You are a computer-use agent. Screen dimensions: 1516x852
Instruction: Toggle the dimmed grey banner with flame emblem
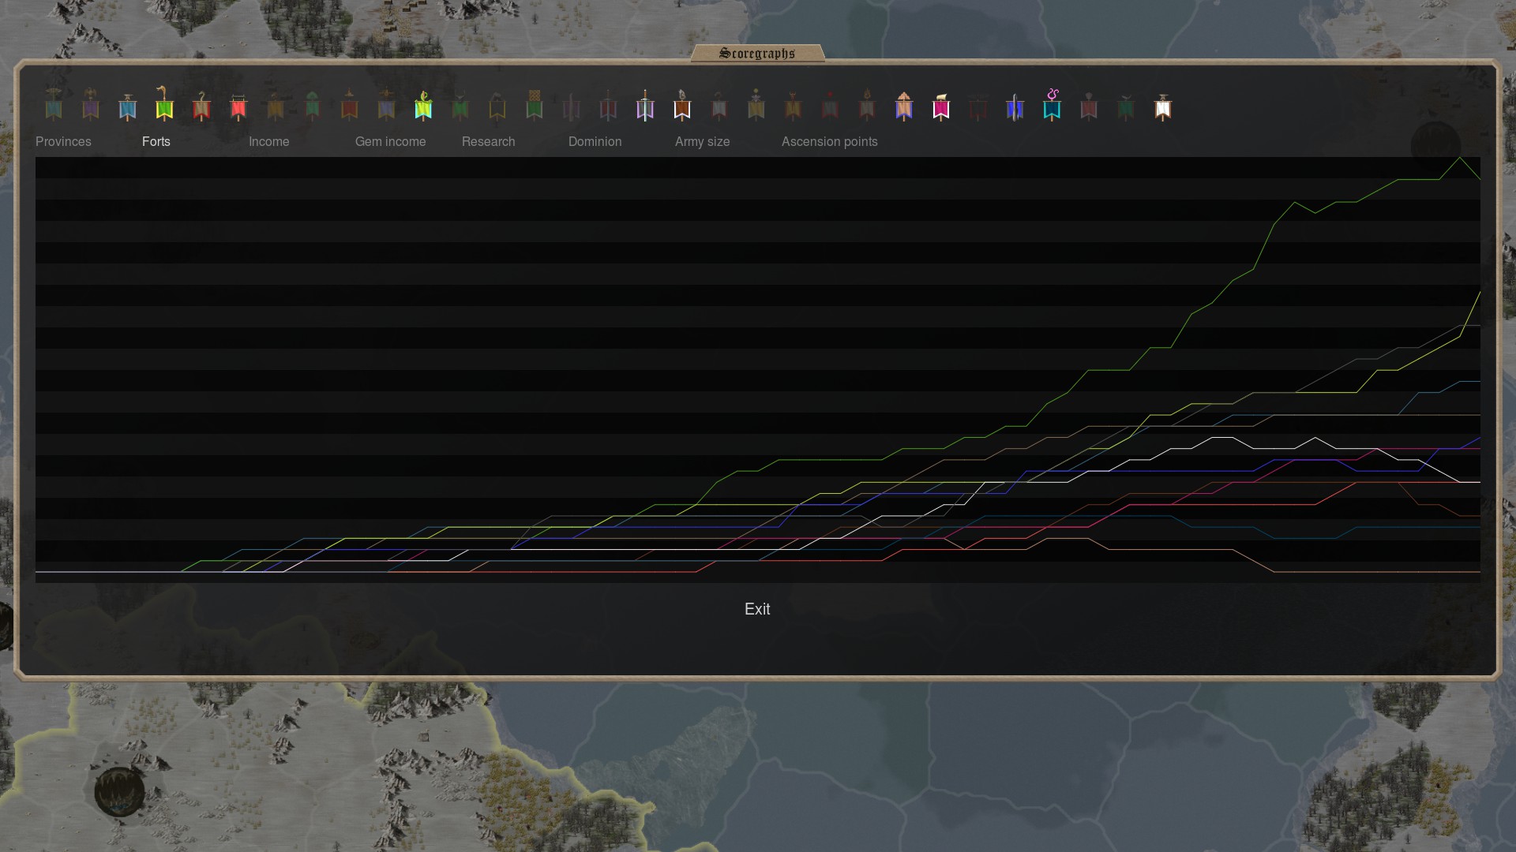point(867,106)
